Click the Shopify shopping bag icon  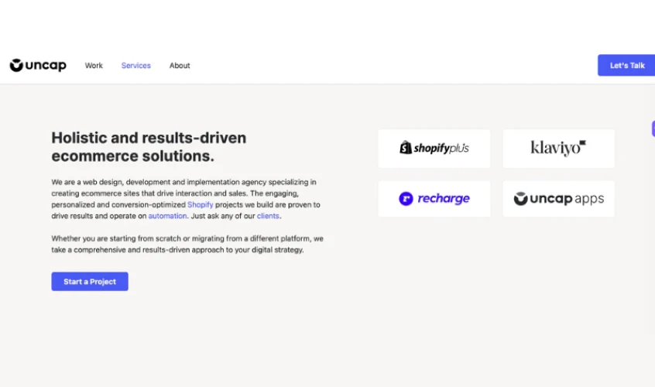(x=406, y=148)
